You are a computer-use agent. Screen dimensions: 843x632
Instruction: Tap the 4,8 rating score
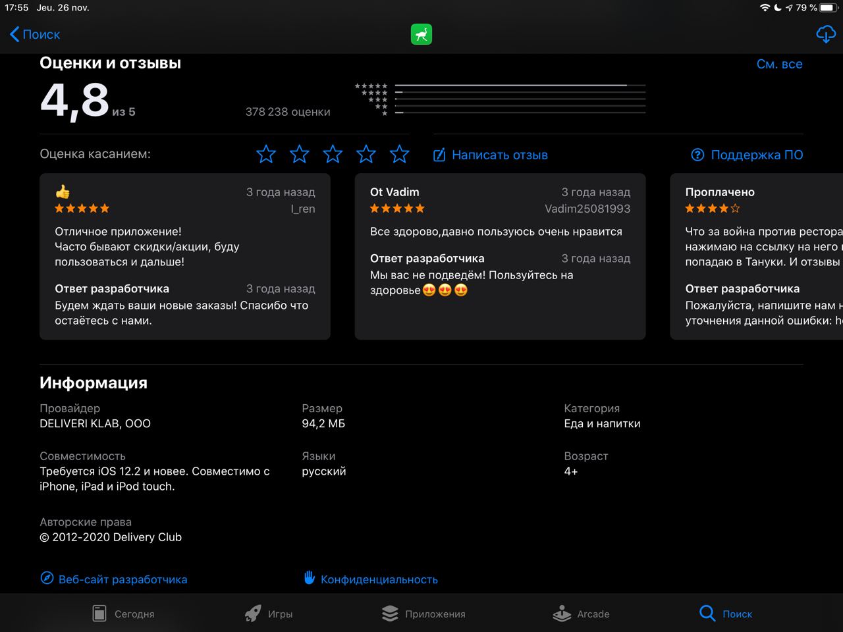[x=74, y=101]
